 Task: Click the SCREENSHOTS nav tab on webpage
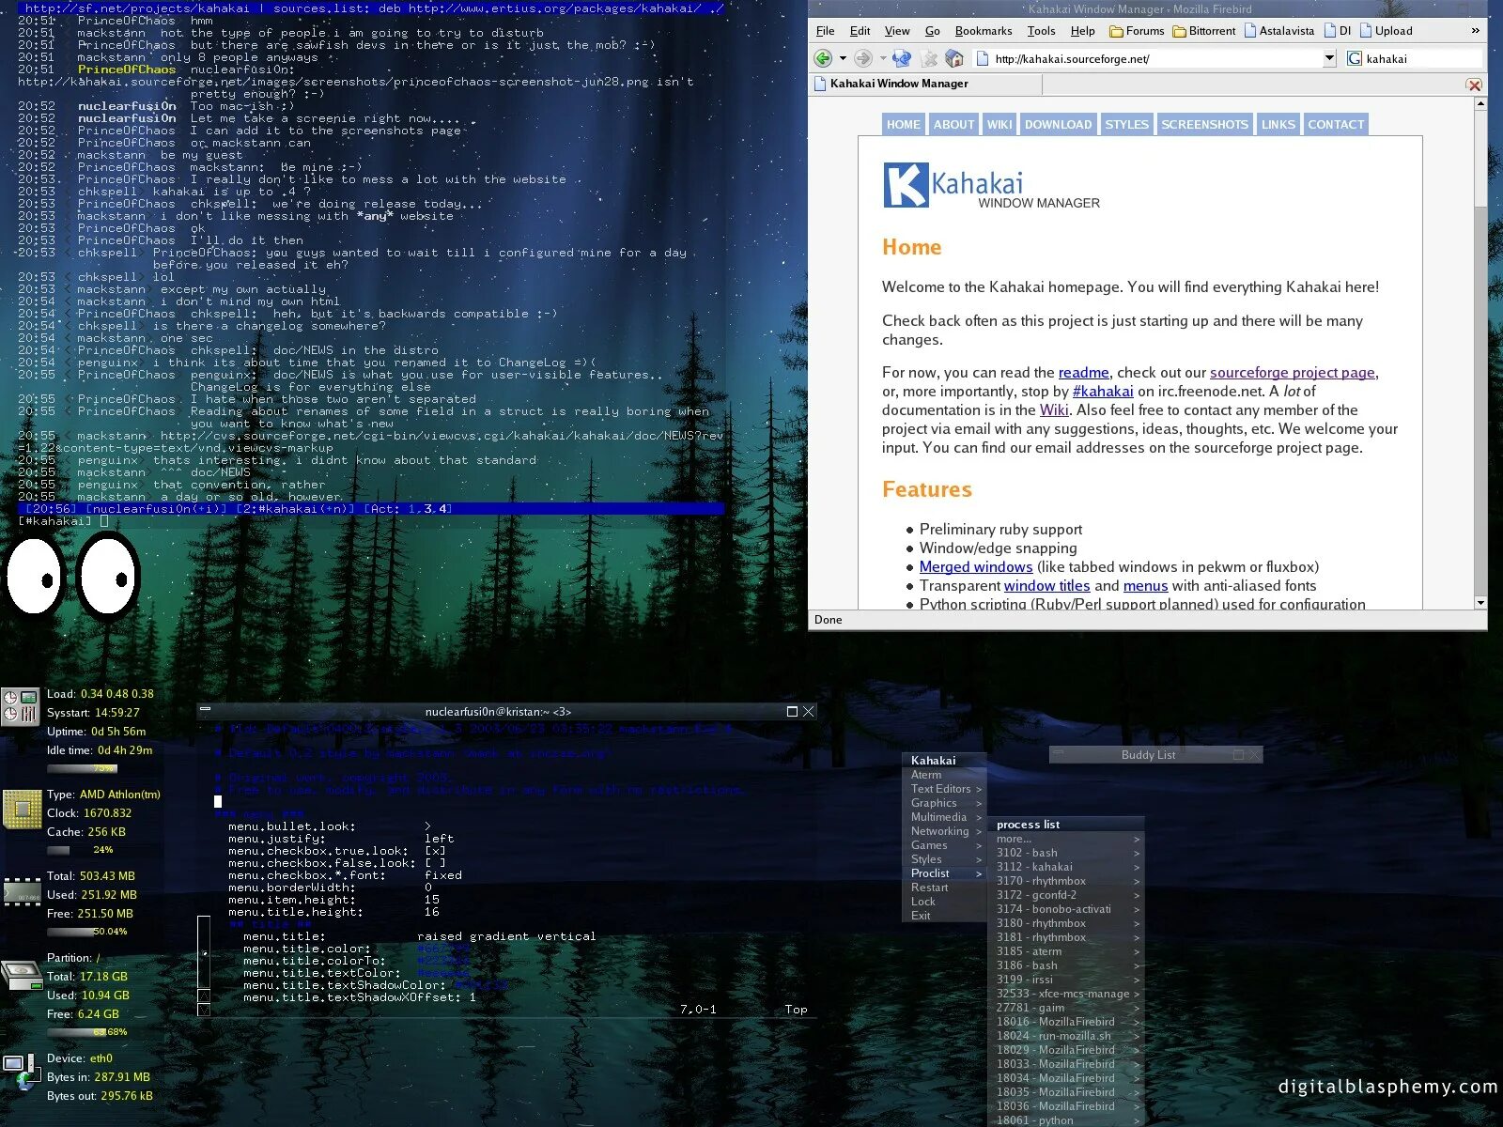pyautogui.click(x=1204, y=124)
